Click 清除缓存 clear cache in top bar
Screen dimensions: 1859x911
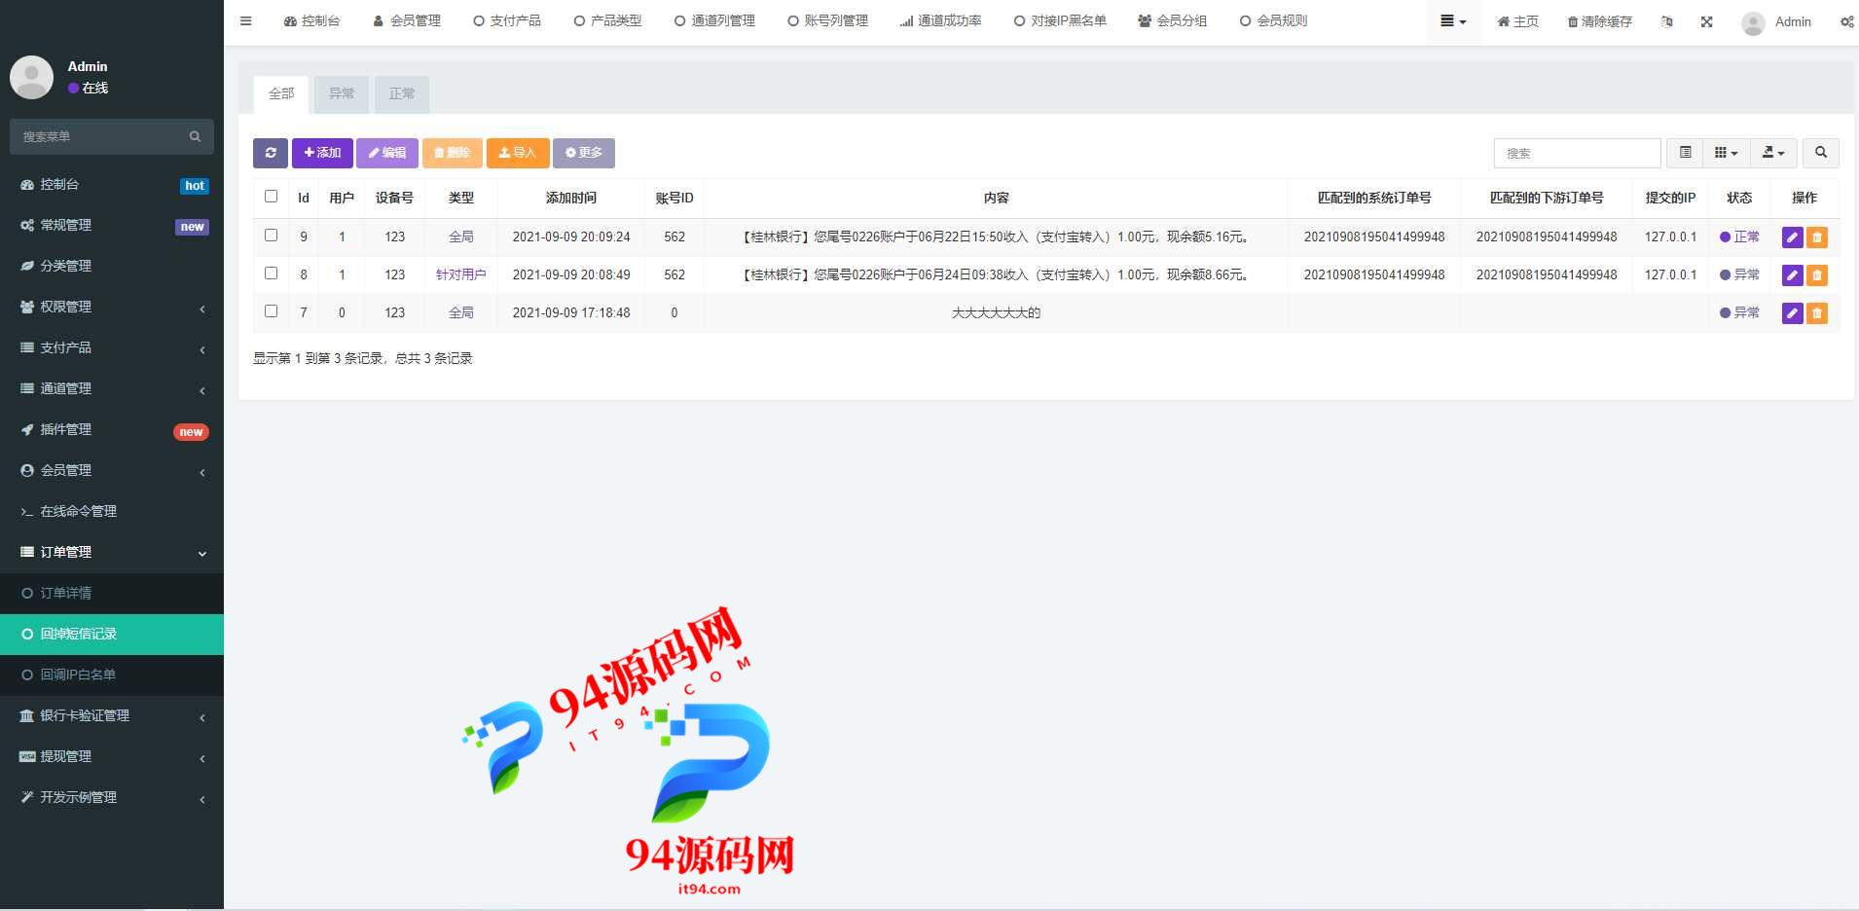click(x=1599, y=21)
